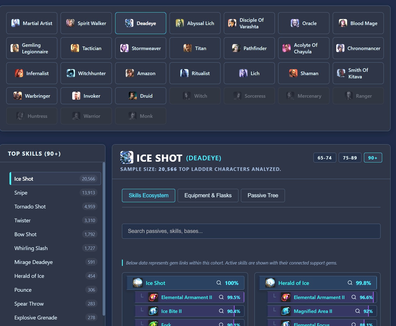Select Ice Shot in Top Skills list
This screenshot has width=396, height=326.
coord(55,179)
